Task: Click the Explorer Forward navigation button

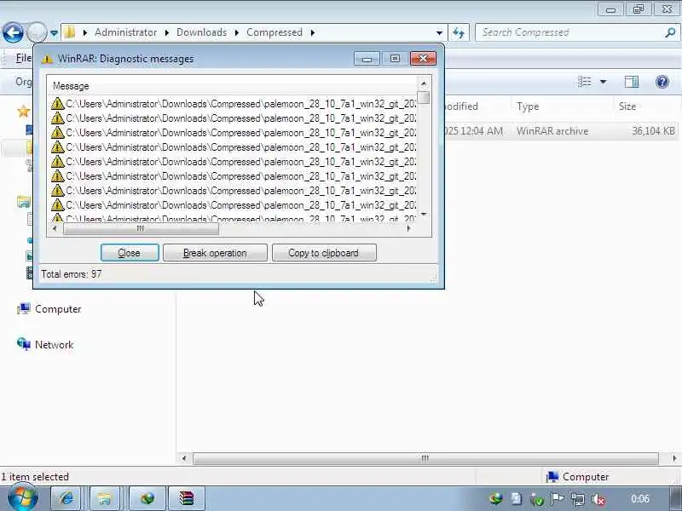Action: (37, 32)
